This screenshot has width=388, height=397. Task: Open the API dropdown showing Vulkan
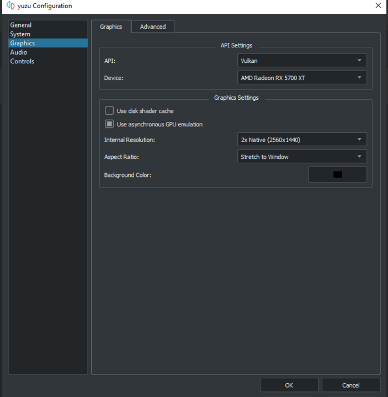[x=302, y=61]
